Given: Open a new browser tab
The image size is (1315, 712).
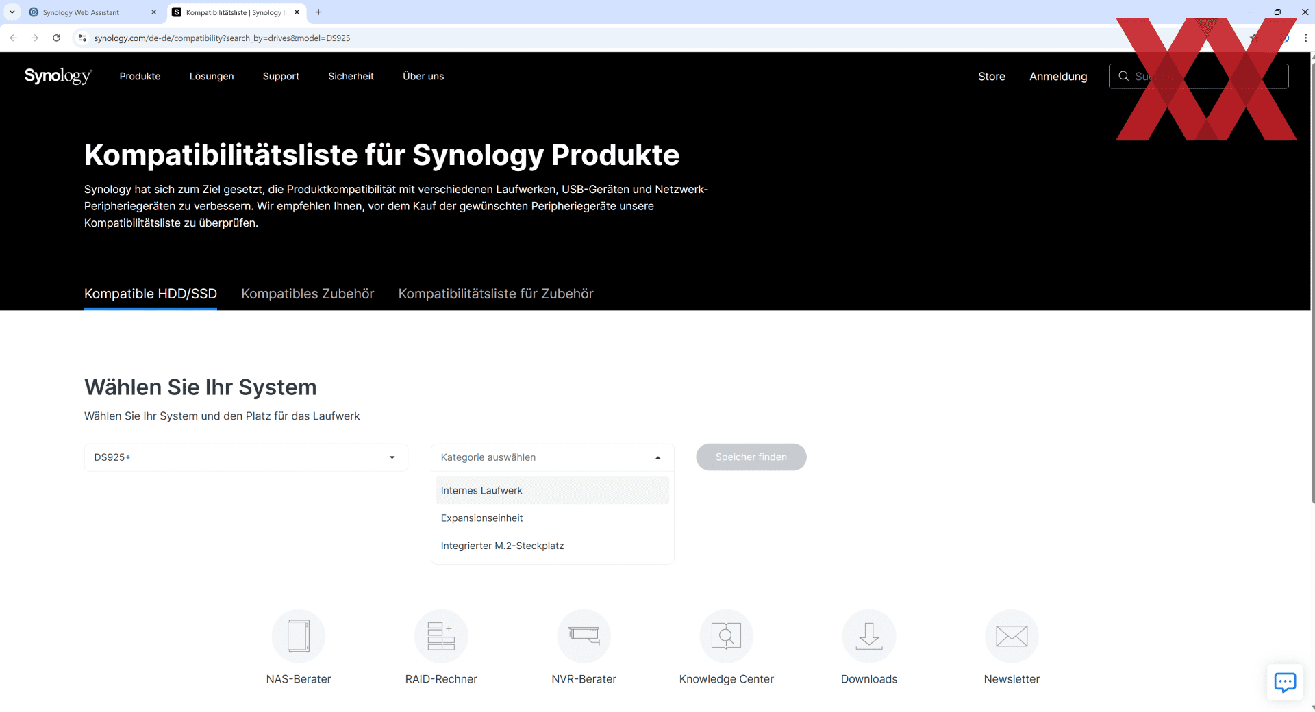Looking at the screenshot, I should (x=318, y=12).
